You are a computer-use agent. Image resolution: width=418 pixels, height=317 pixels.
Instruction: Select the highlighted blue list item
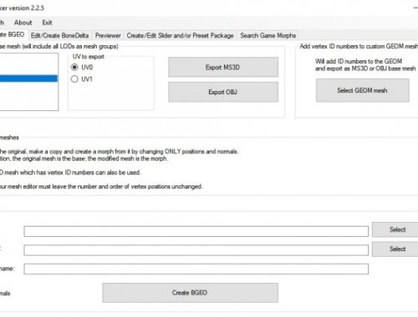pyautogui.click(x=28, y=78)
